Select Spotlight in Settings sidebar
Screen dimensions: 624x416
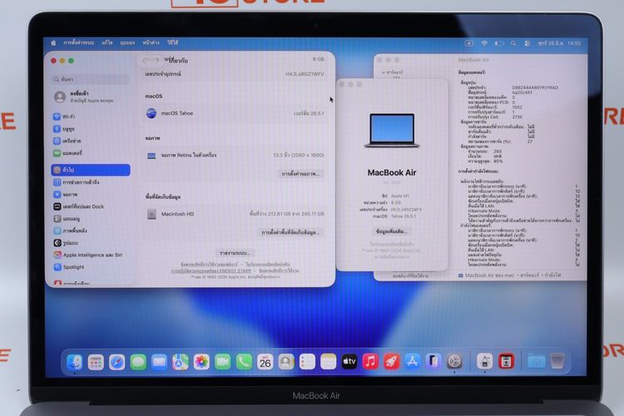[91, 267]
